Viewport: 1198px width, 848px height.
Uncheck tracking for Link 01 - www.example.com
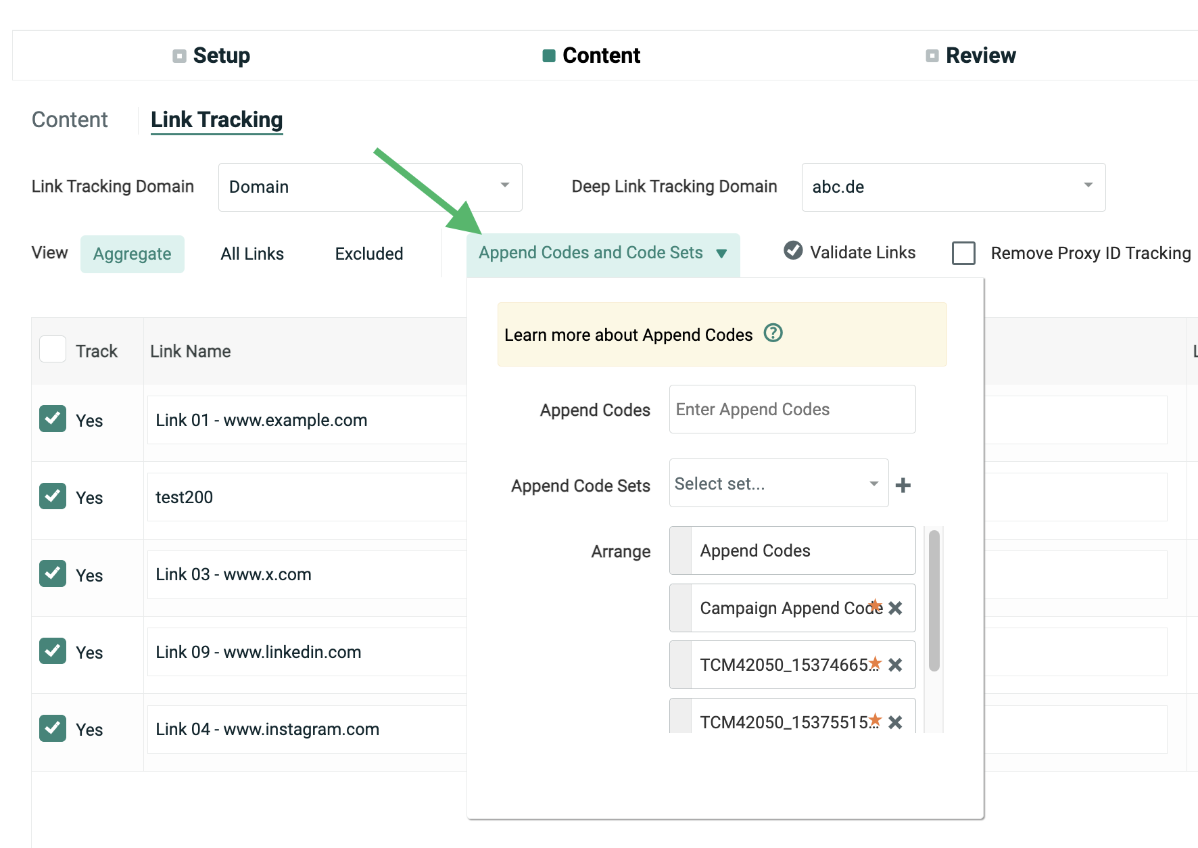[53, 419]
